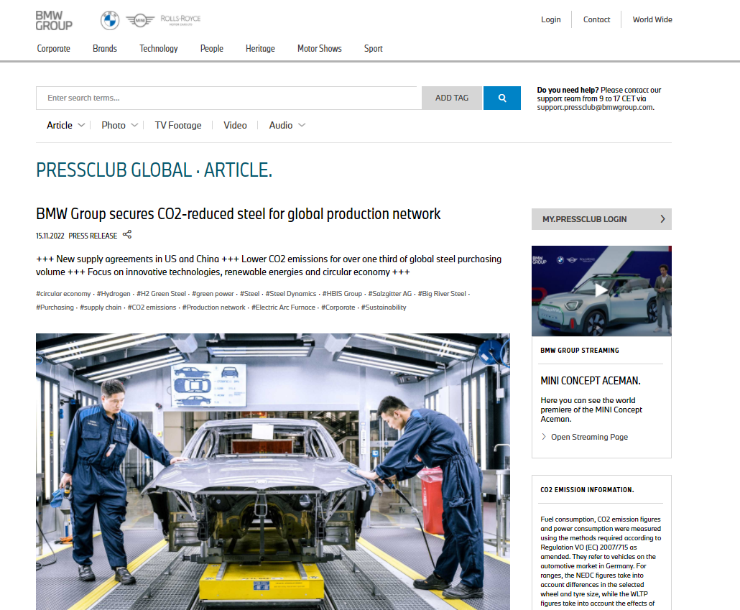Click the #circular economy tag
Screen dimensions: 740x610
(63, 294)
